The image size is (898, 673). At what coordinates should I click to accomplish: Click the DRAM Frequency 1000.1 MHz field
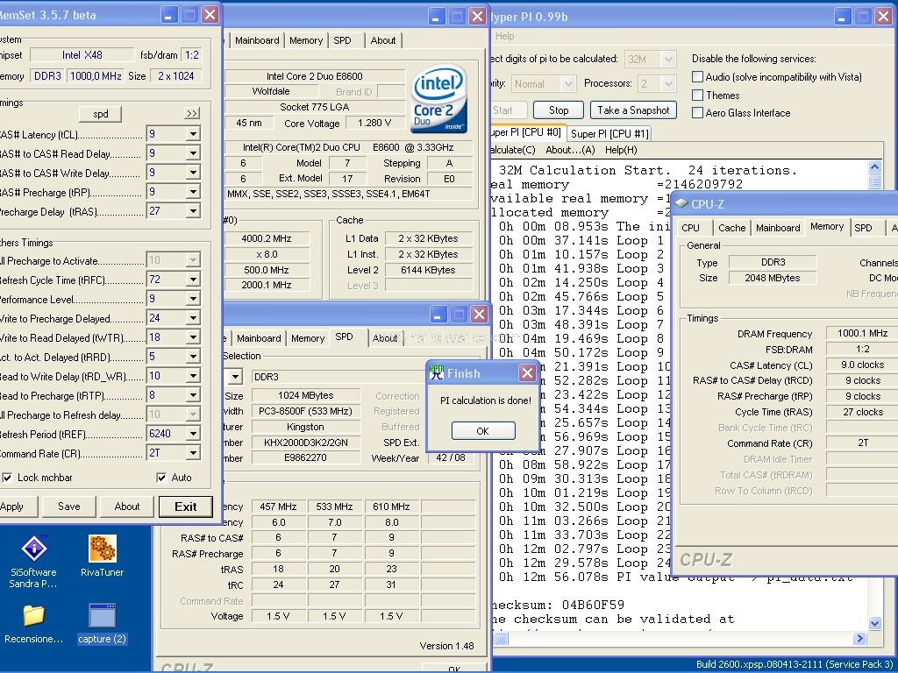coord(862,333)
